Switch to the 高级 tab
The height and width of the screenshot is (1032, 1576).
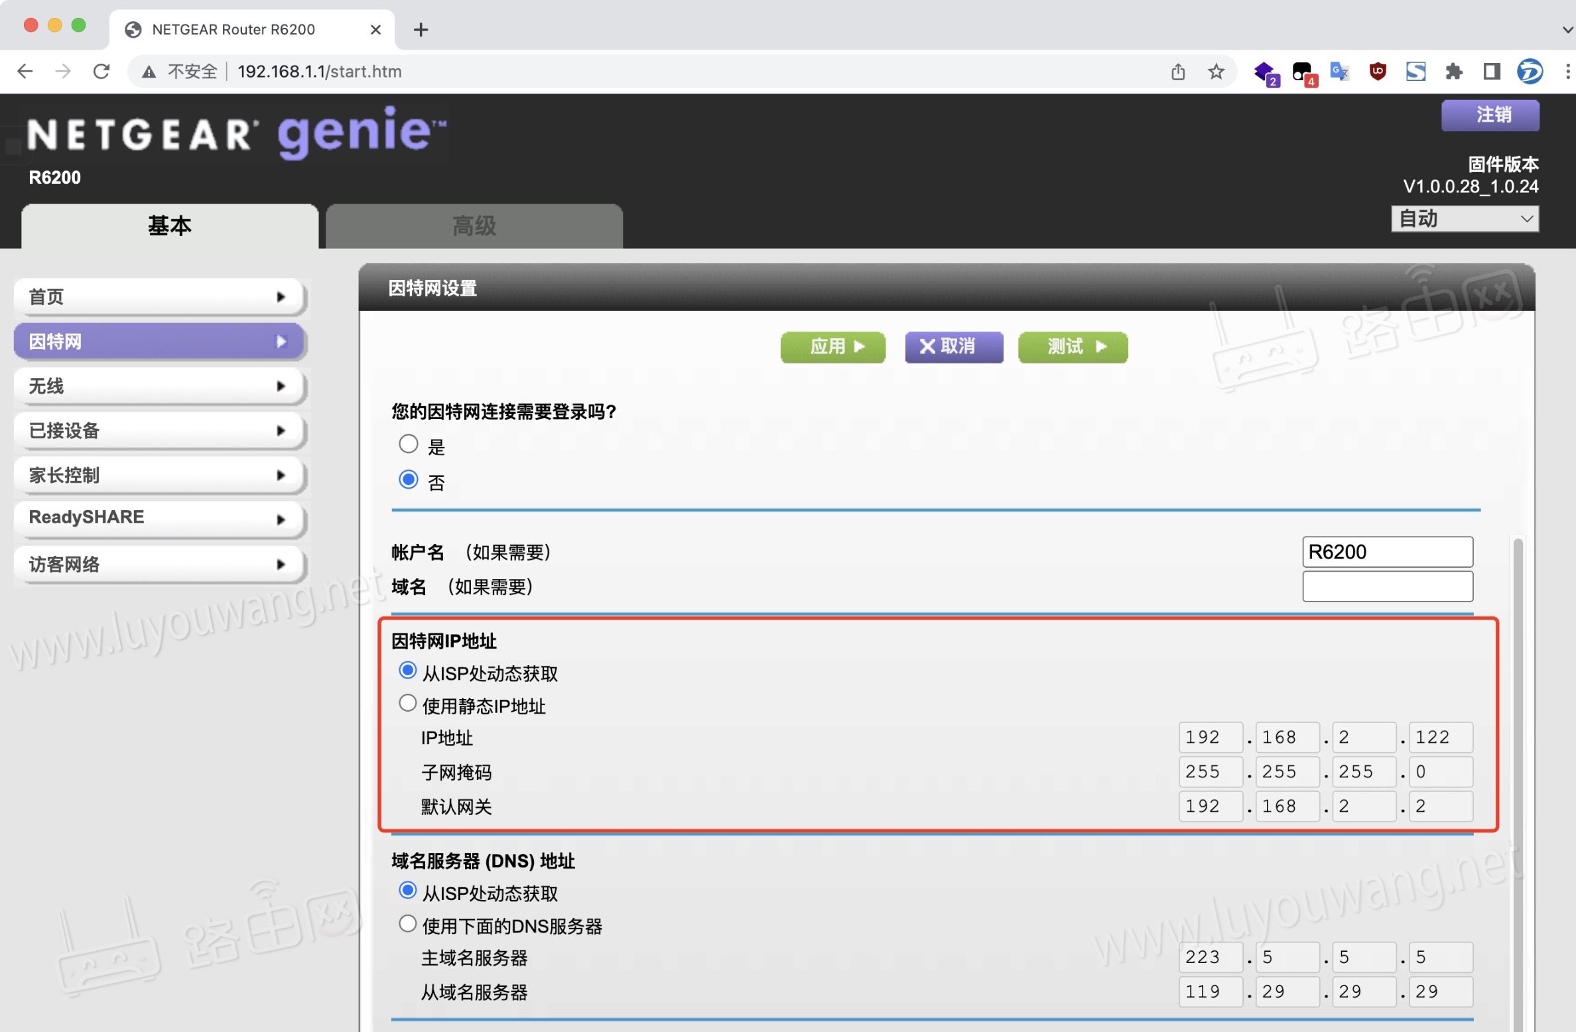[474, 226]
